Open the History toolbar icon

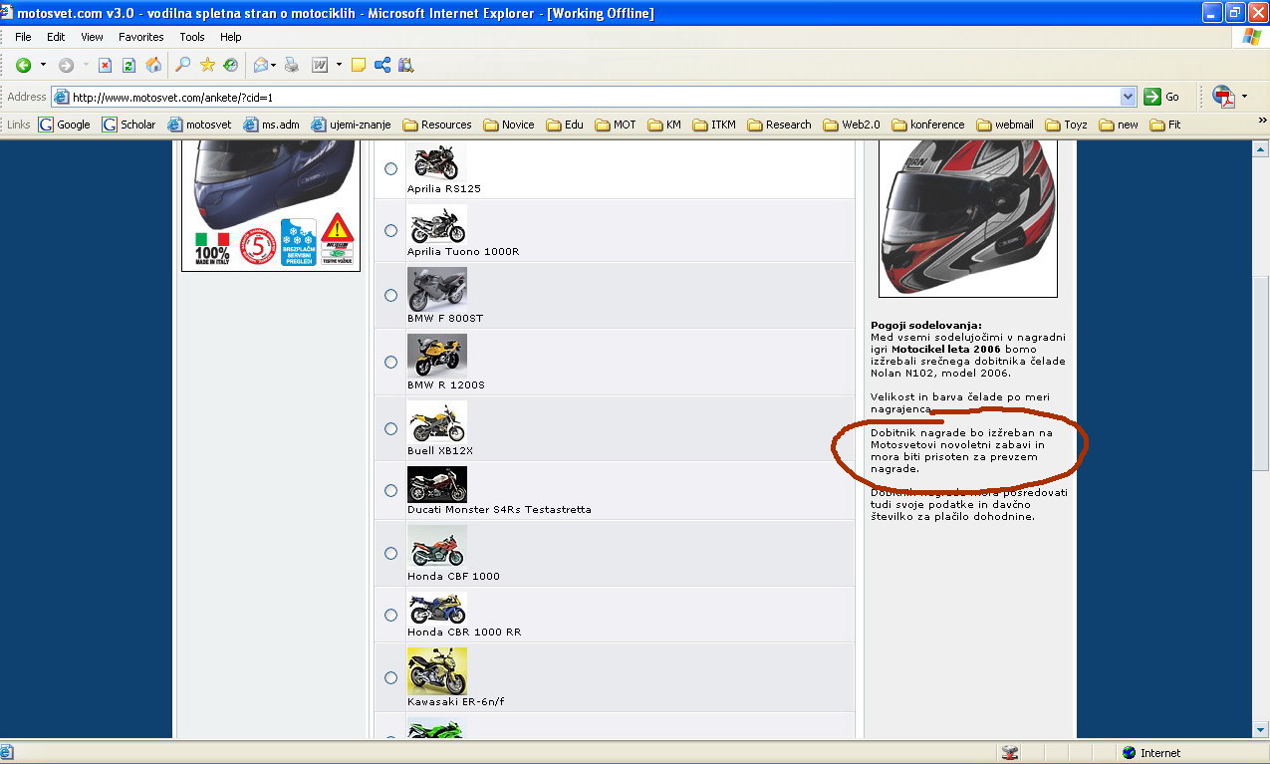(x=231, y=66)
